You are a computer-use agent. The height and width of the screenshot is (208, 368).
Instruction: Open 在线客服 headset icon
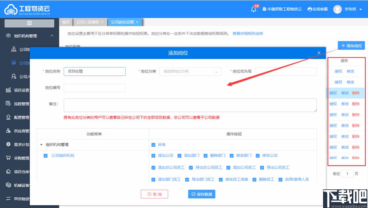pyautogui.click(x=310, y=9)
